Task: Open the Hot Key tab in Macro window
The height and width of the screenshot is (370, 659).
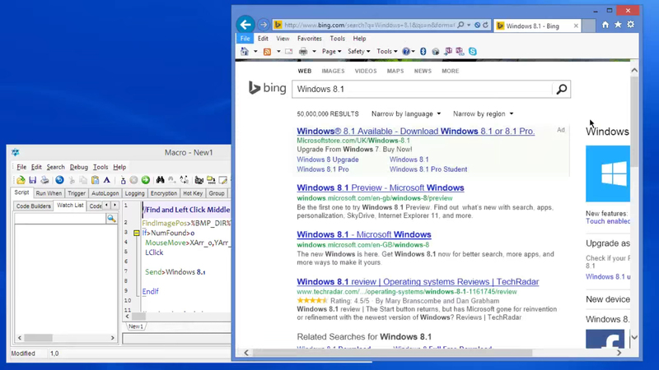Action: (193, 193)
